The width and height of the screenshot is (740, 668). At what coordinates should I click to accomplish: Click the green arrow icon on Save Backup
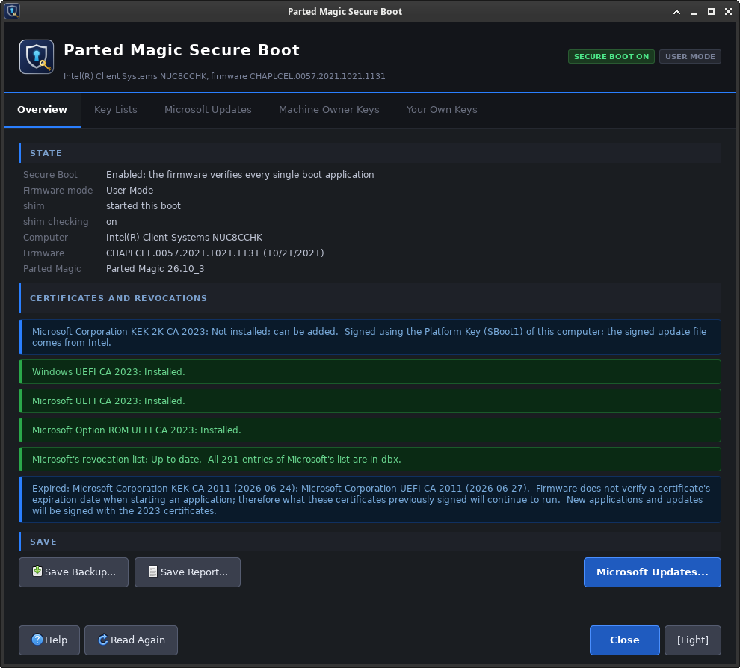tap(37, 572)
